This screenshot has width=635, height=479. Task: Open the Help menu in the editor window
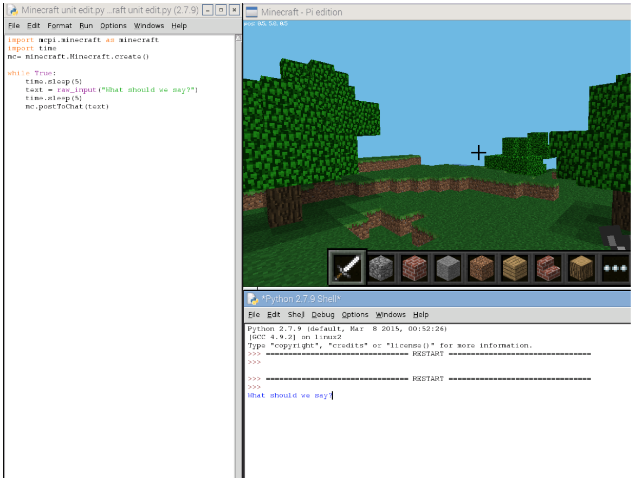[179, 26]
